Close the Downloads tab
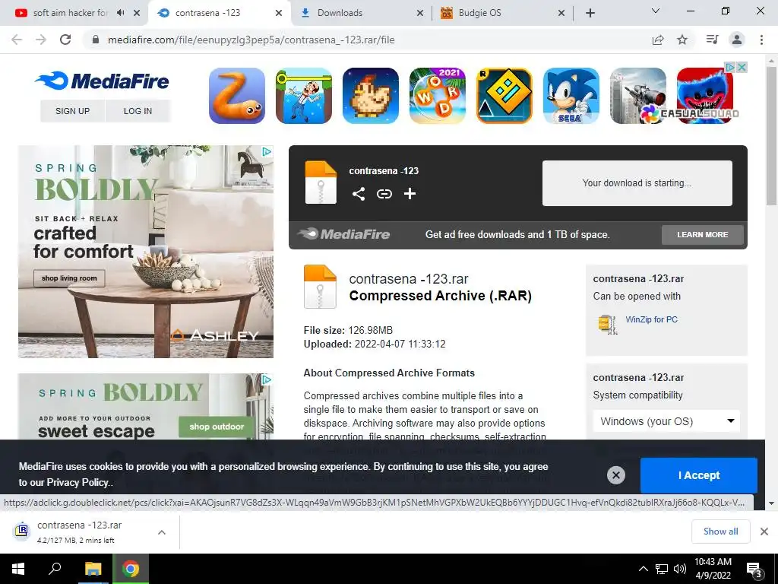This screenshot has height=584, width=778. click(x=419, y=13)
